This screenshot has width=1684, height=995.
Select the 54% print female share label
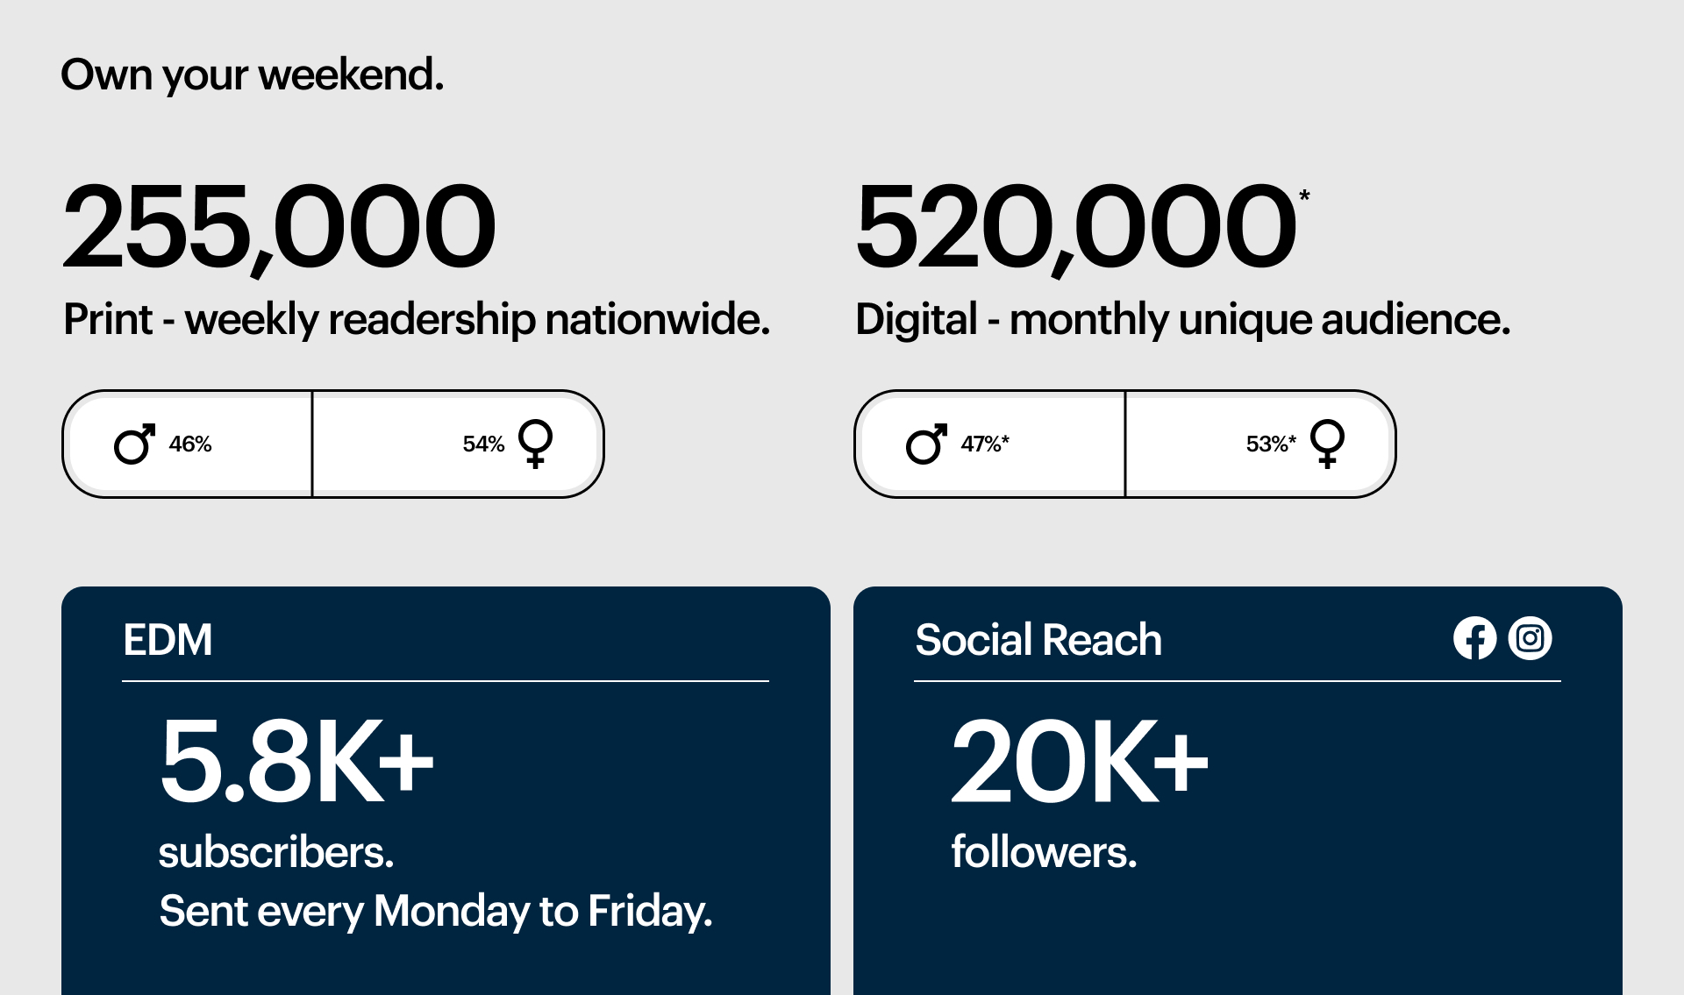click(x=483, y=444)
